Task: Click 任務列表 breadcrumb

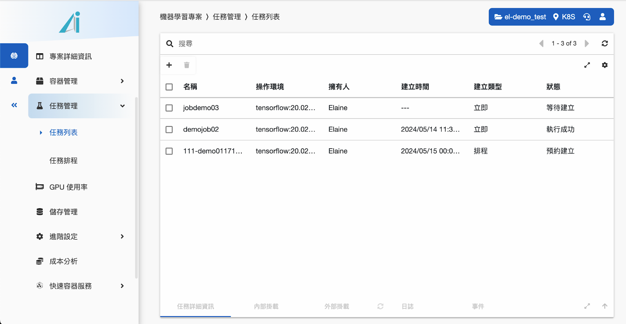Action: pos(266,17)
